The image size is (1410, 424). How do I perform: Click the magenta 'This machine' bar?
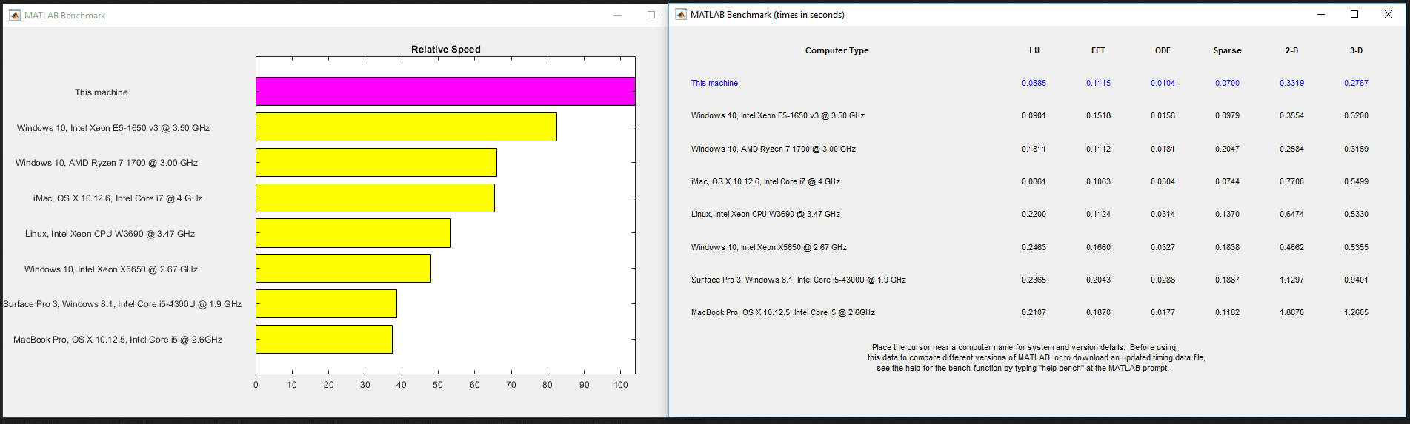445,92
